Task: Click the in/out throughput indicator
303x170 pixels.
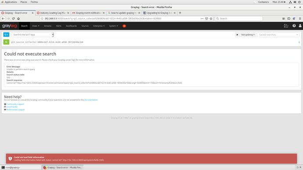Action: pyautogui.click(x=286, y=26)
